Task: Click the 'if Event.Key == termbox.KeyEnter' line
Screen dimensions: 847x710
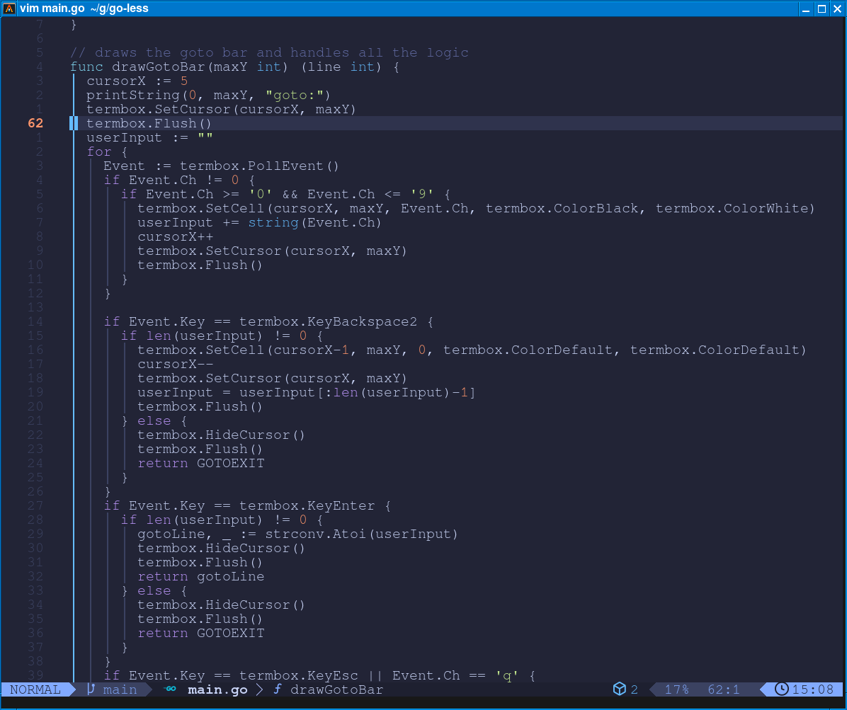Action: (248, 505)
